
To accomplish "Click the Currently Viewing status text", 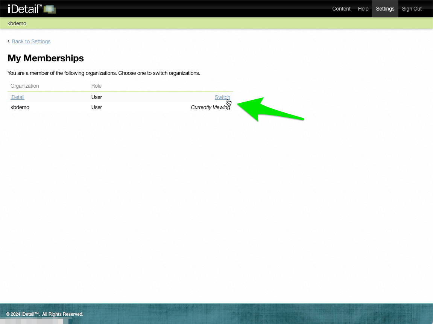I will (210, 108).
